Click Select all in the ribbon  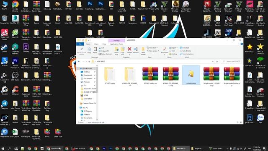tap(184, 48)
